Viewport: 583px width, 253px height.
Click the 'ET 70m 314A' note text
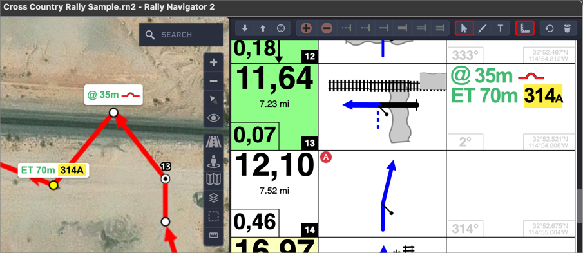coord(506,96)
